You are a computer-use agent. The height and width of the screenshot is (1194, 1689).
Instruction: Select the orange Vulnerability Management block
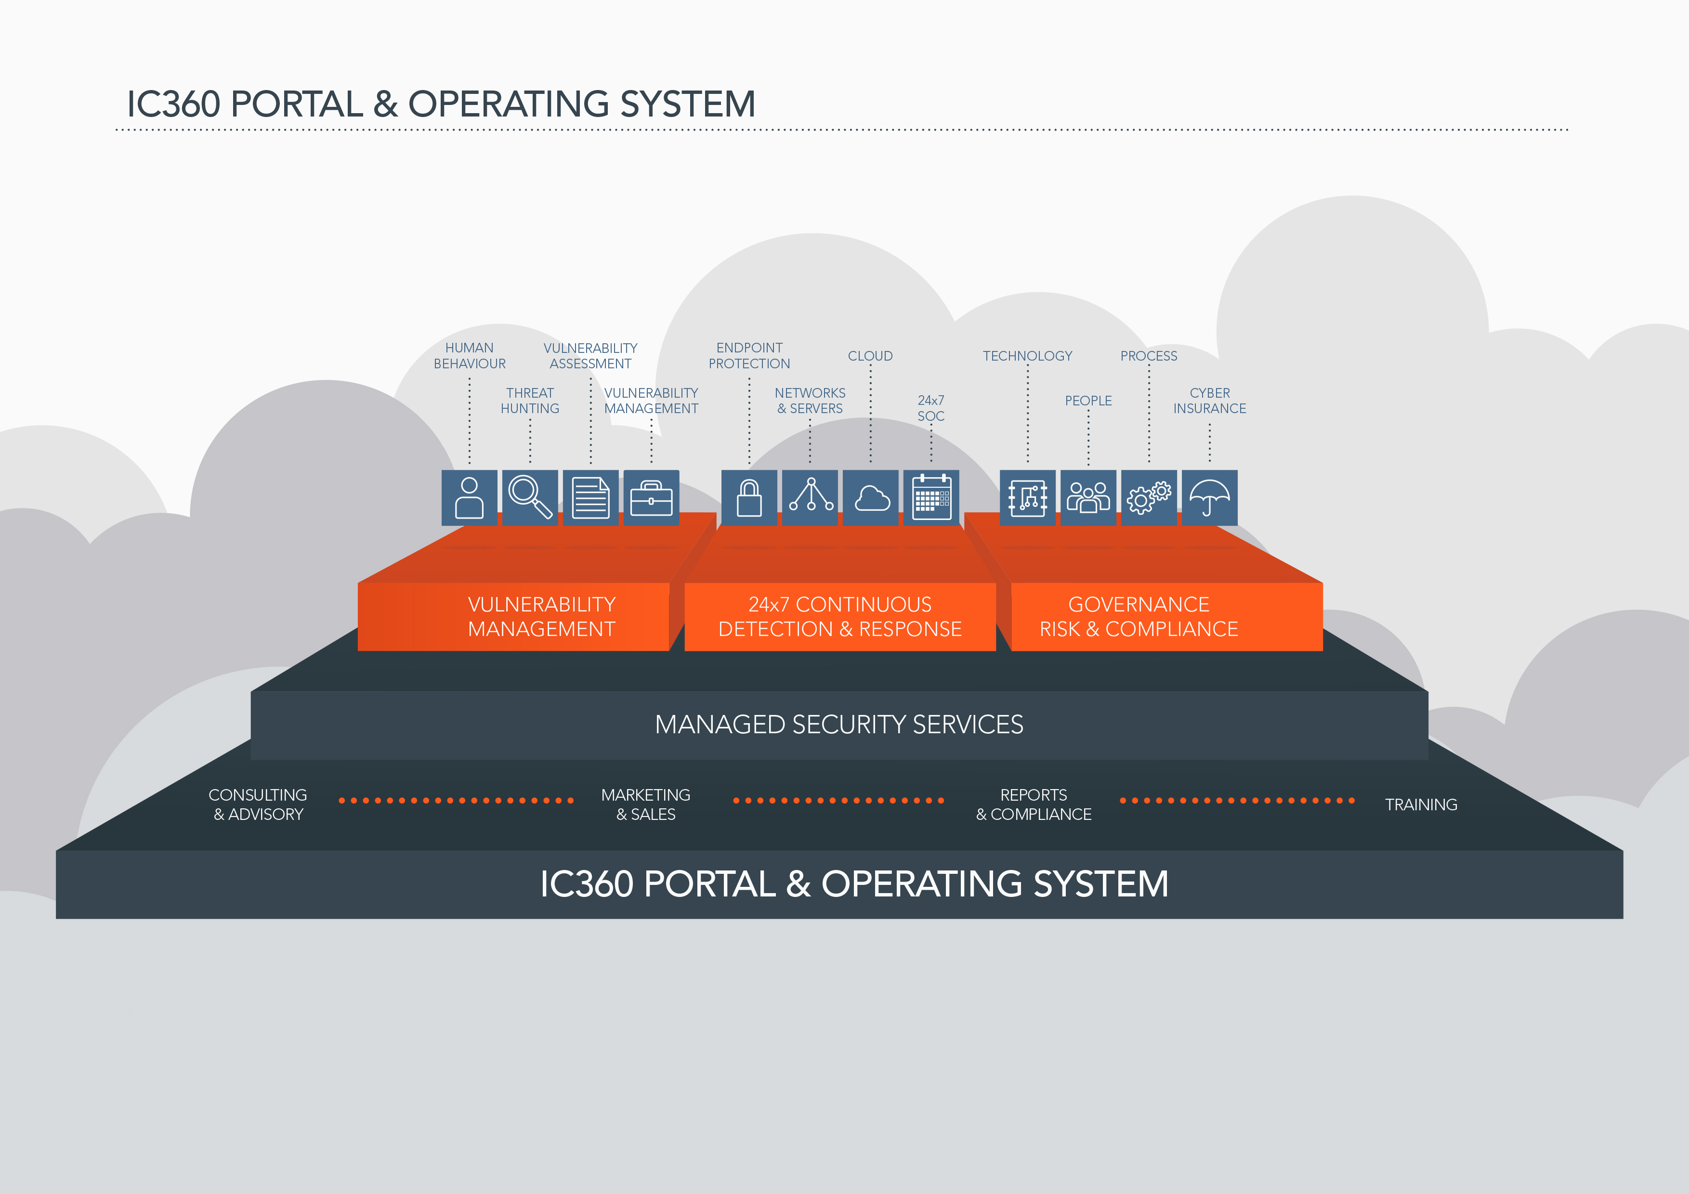(x=513, y=617)
